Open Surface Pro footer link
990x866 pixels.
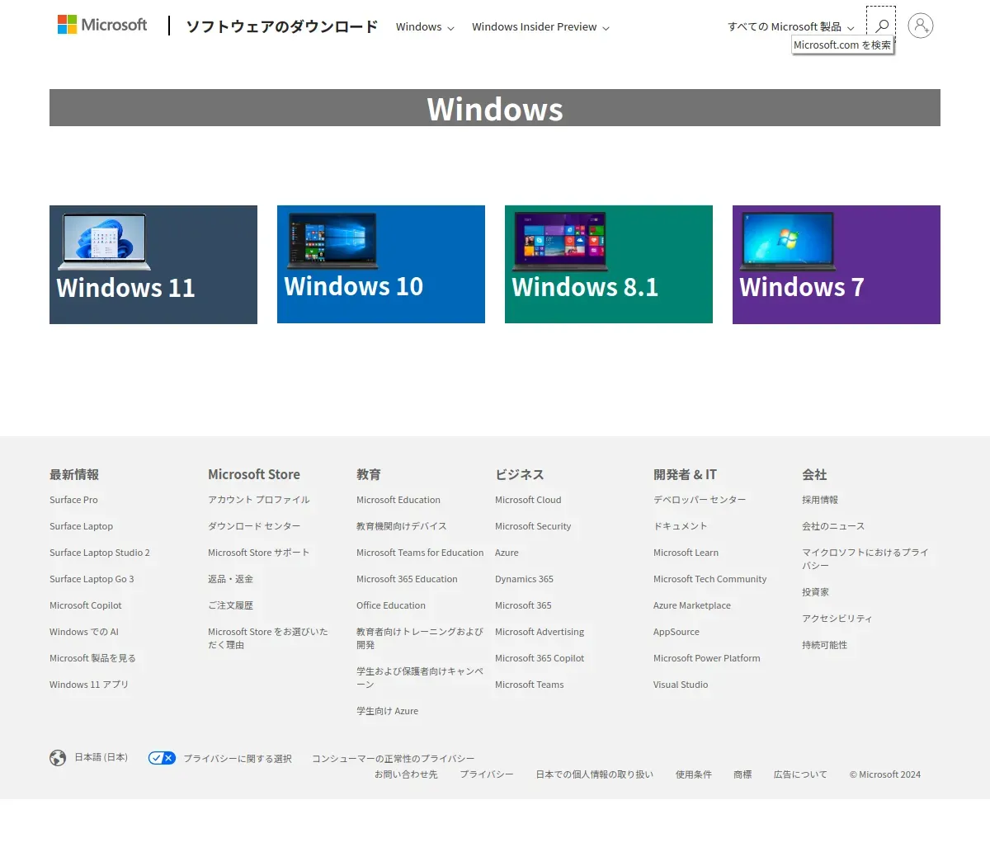click(x=73, y=500)
